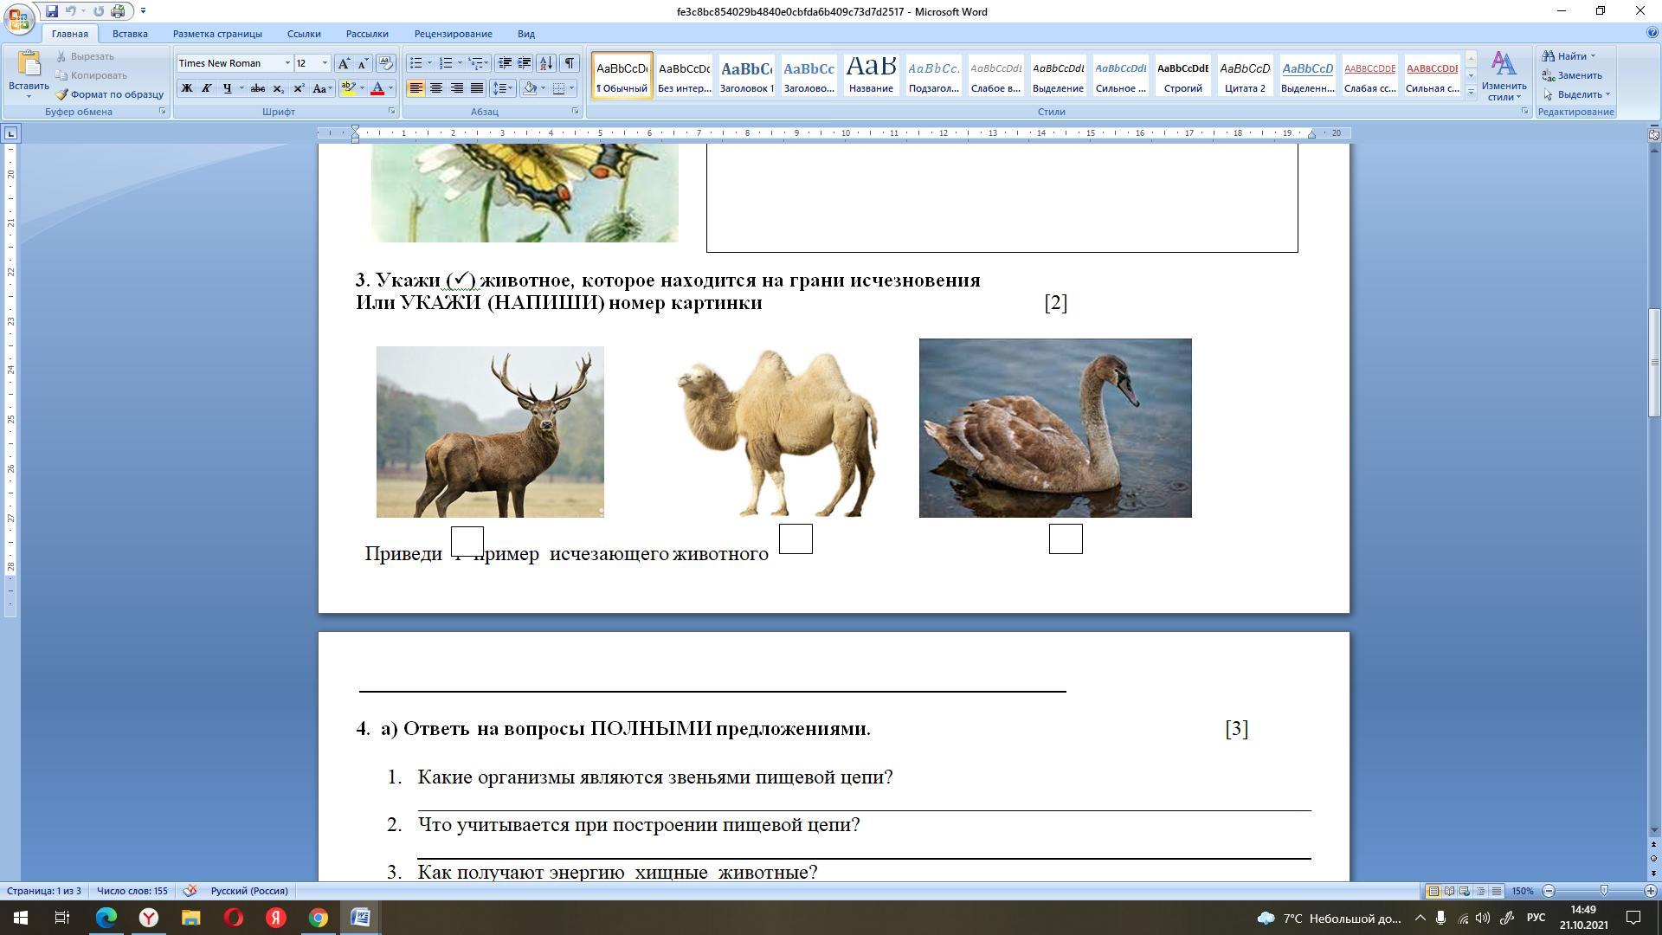This screenshot has height=935, width=1662.
Task: Open the Рецензирование tab
Action: [453, 34]
